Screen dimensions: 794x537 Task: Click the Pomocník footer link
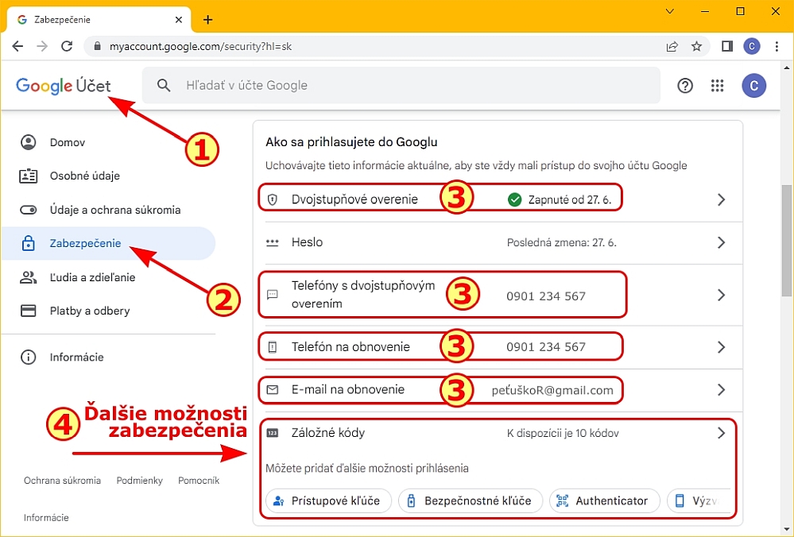tap(199, 481)
